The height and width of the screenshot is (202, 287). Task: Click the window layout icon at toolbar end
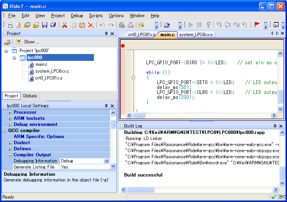tap(276, 25)
